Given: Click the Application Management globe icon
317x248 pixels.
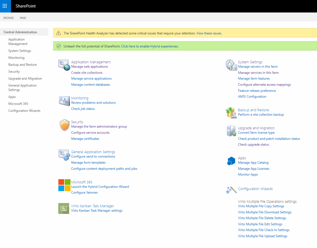Looking at the screenshot, I should pyautogui.click(x=64, y=65).
